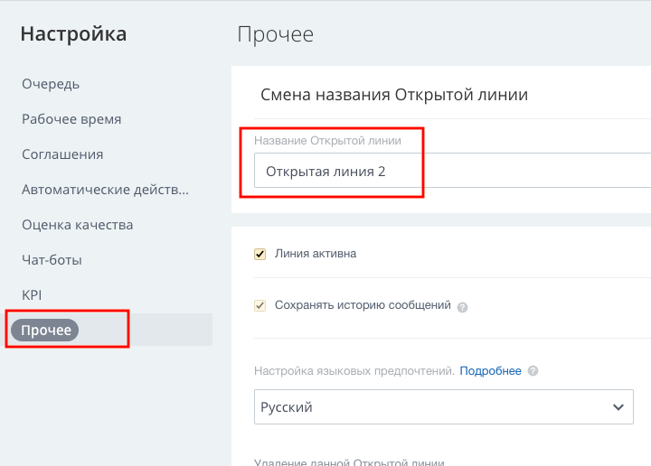Toggle the Линия активна checkbox

point(259,254)
